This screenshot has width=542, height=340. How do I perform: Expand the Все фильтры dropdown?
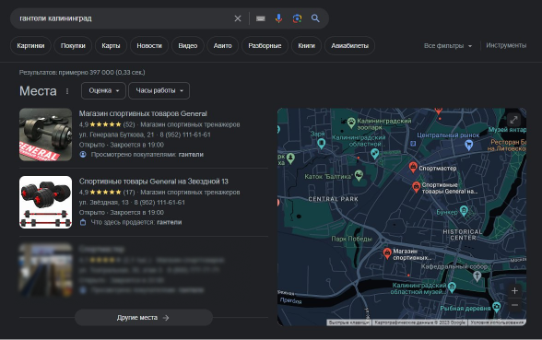[448, 46]
